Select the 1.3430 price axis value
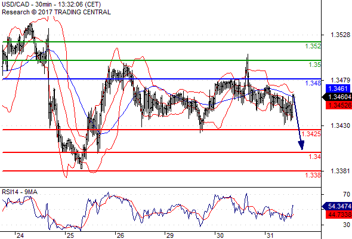Image resolution: width=352 pixels, height=239 pixels. (340, 125)
